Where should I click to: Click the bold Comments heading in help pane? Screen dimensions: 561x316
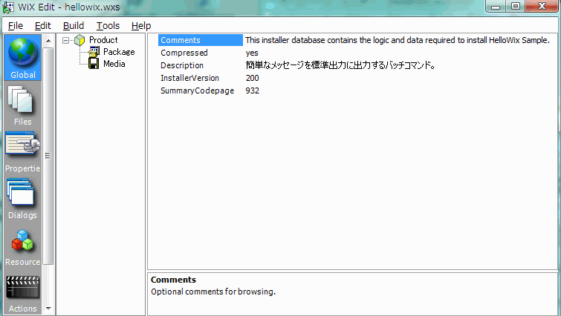174,280
